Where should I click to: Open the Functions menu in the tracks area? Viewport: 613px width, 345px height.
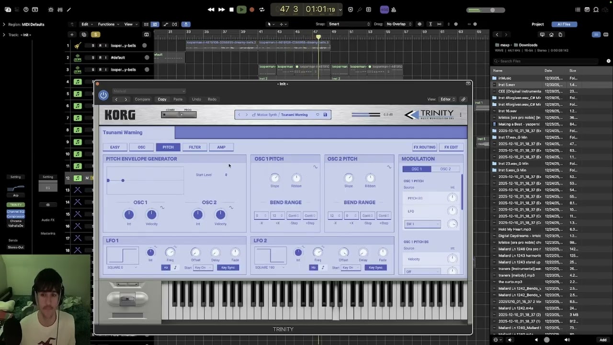click(108, 24)
